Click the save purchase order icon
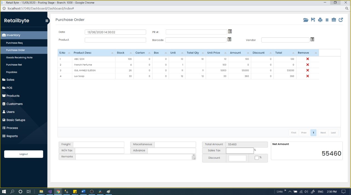Viewport: 351px width, 195px height. 313,20
